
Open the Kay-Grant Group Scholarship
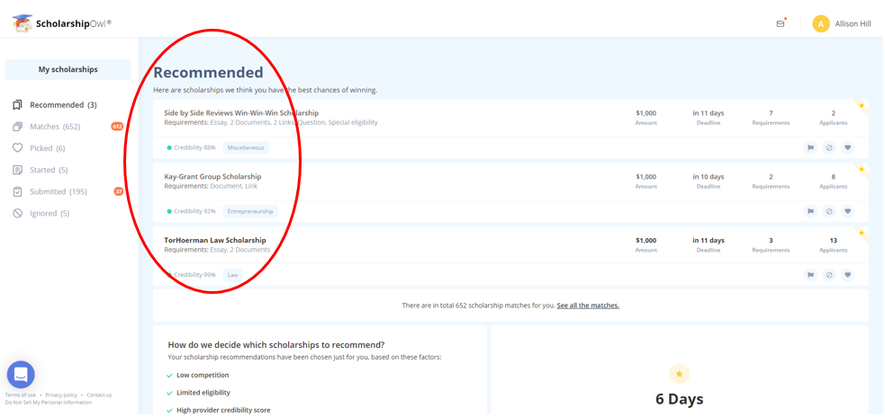click(212, 177)
